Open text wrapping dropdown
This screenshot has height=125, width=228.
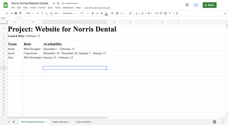[143, 13]
